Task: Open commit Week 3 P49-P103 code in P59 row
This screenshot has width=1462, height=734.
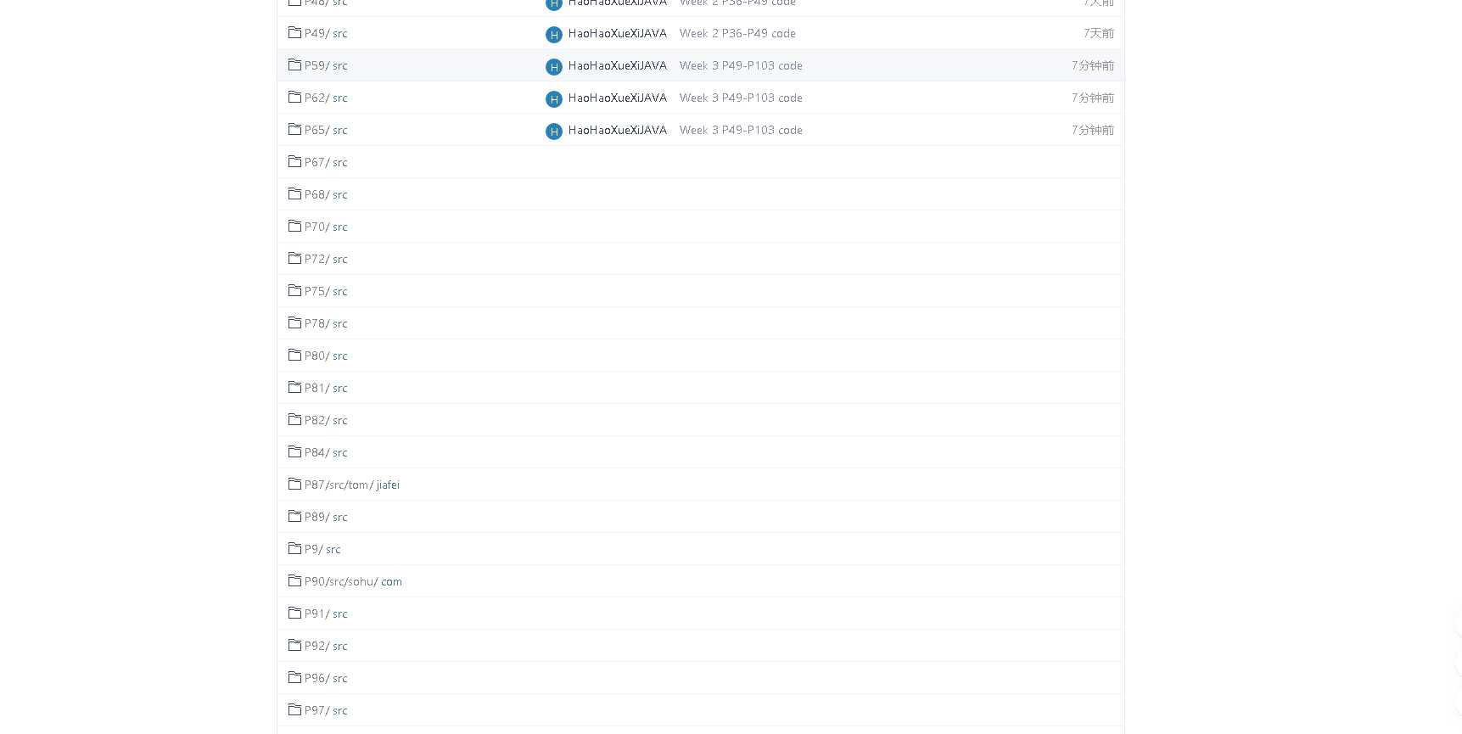Action: (741, 65)
